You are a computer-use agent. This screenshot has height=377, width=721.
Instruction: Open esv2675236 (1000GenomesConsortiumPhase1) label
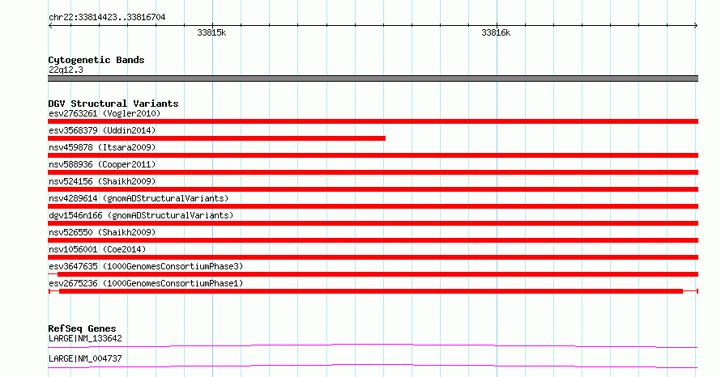point(146,283)
